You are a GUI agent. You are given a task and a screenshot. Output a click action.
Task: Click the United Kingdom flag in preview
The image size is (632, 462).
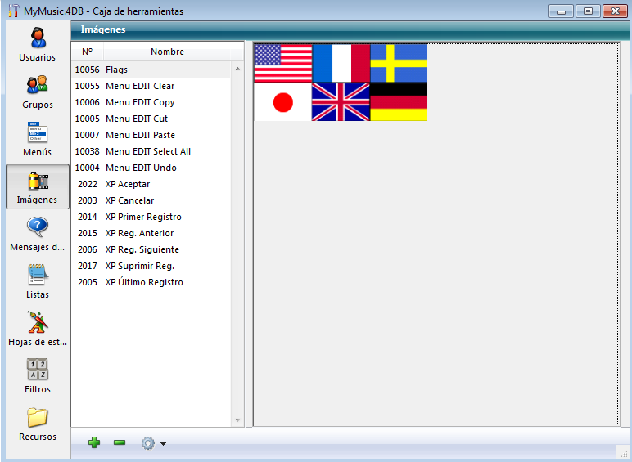coord(341,102)
